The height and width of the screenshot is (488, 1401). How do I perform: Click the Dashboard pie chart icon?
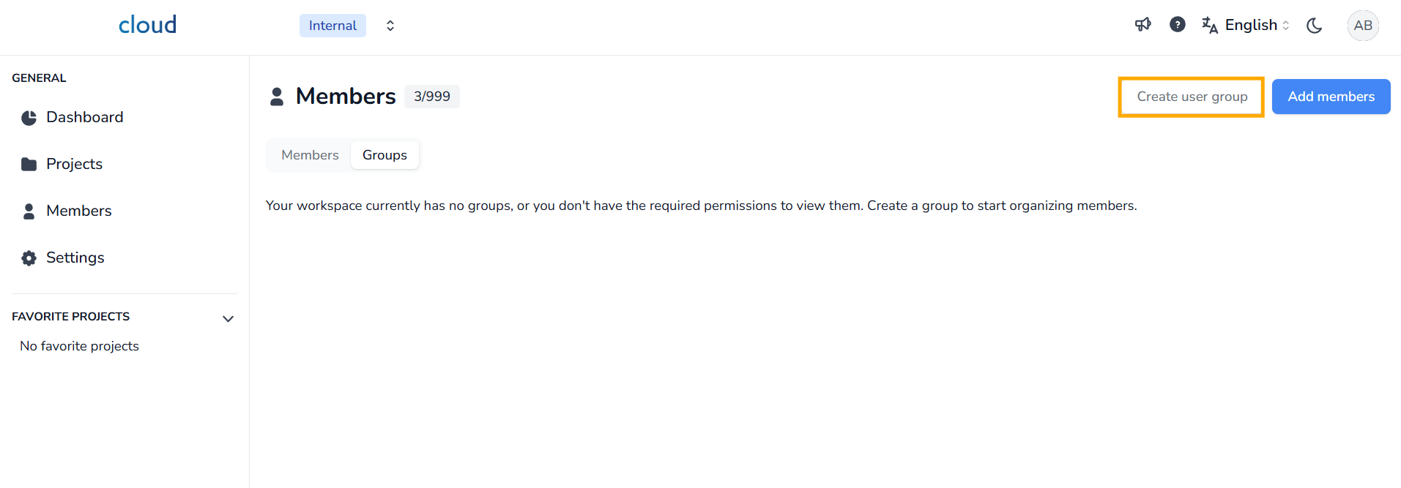[29, 118]
